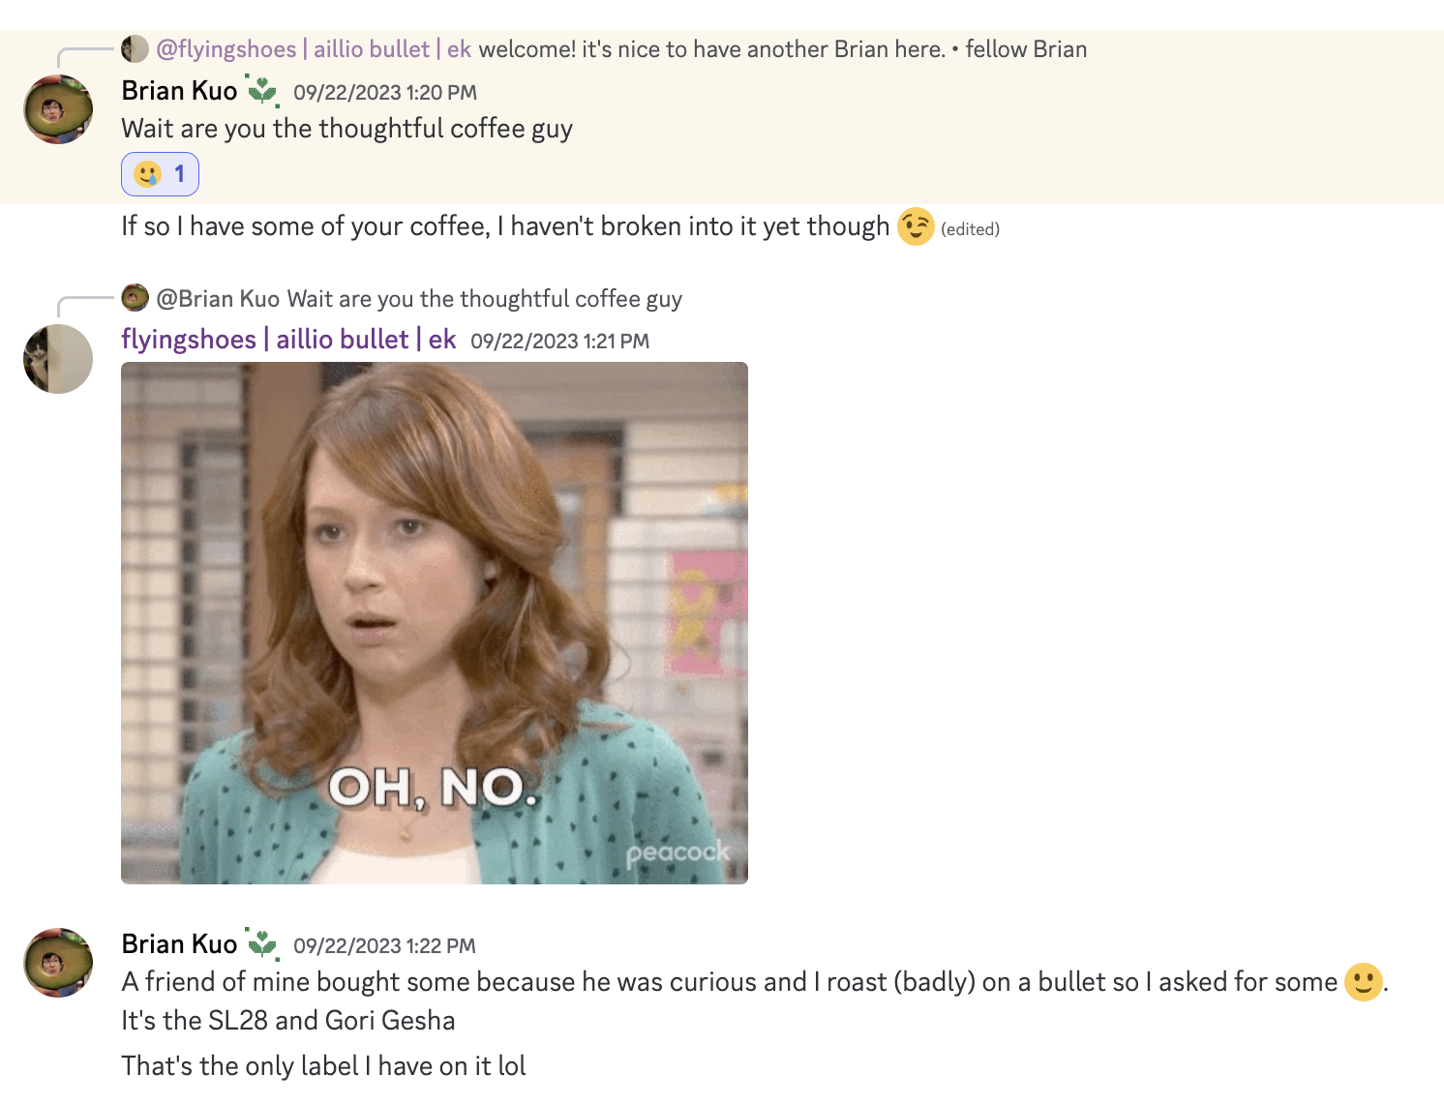This screenshot has height=1105, width=1444.
Task: Click the '@flyingshoes | aillio bullet | ek' mention in the reply
Action: click(314, 49)
